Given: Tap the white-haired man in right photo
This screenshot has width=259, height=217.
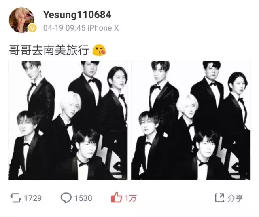Looking at the screenshot, I should click(x=187, y=119).
